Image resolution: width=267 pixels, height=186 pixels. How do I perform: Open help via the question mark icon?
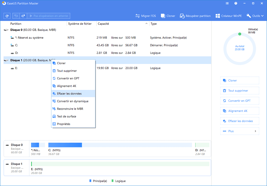click(235, 3)
